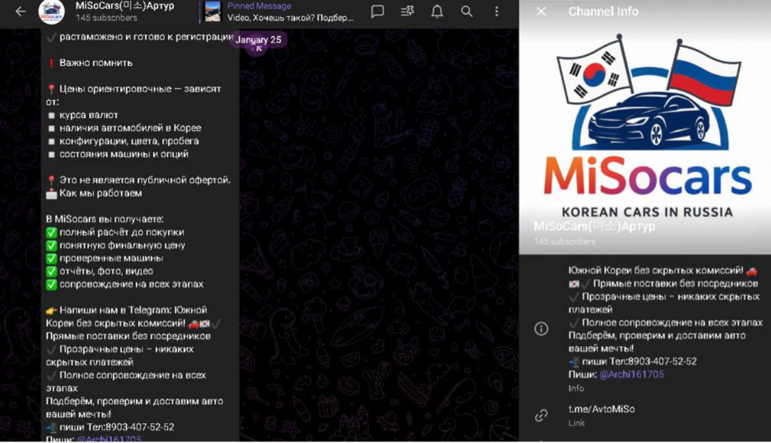771x443 pixels.
Task: View the MiSocars channel logo photo
Action: point(644,125)
